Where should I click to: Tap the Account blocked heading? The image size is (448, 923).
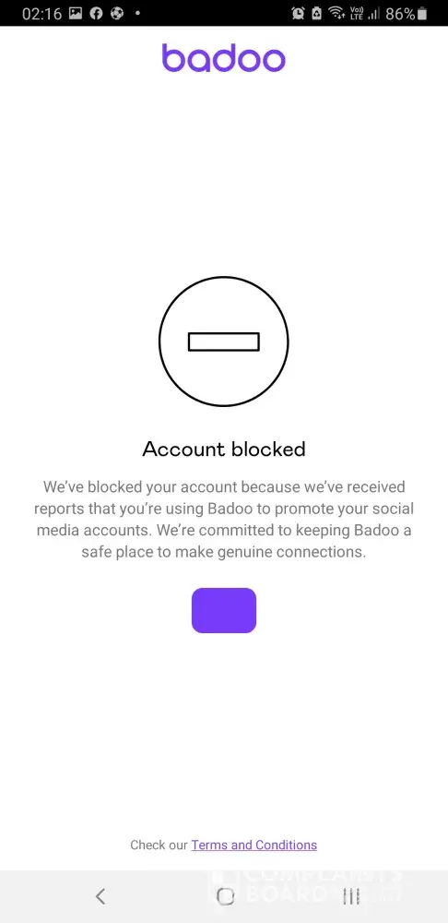point(224,450)
